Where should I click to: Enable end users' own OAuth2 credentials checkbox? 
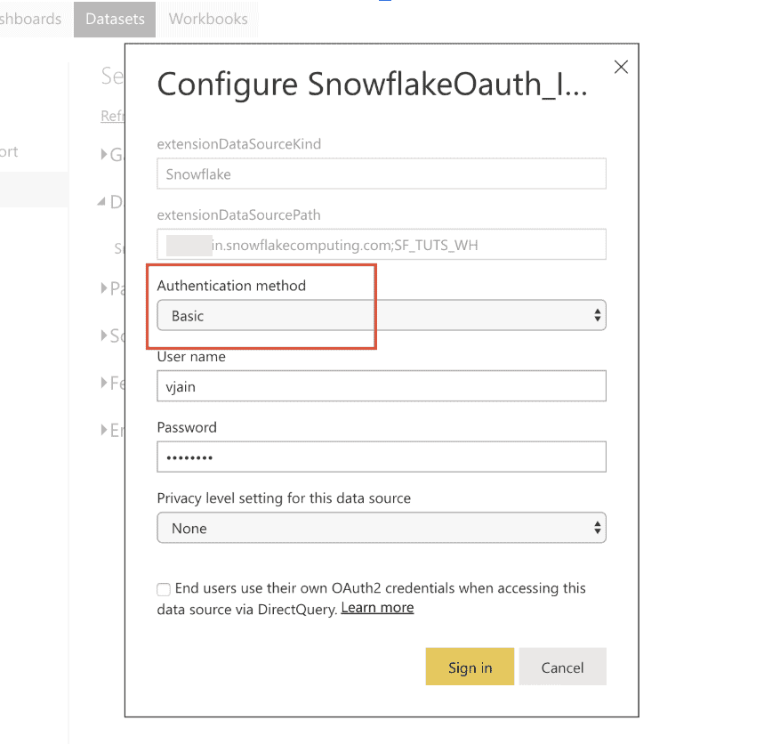tap(164, 589)
